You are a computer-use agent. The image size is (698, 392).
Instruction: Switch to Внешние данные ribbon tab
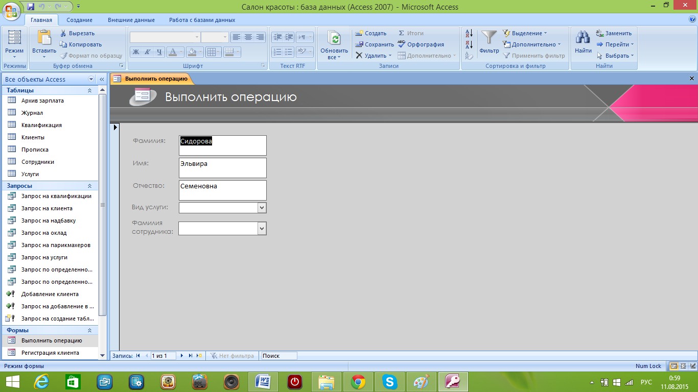131,20
